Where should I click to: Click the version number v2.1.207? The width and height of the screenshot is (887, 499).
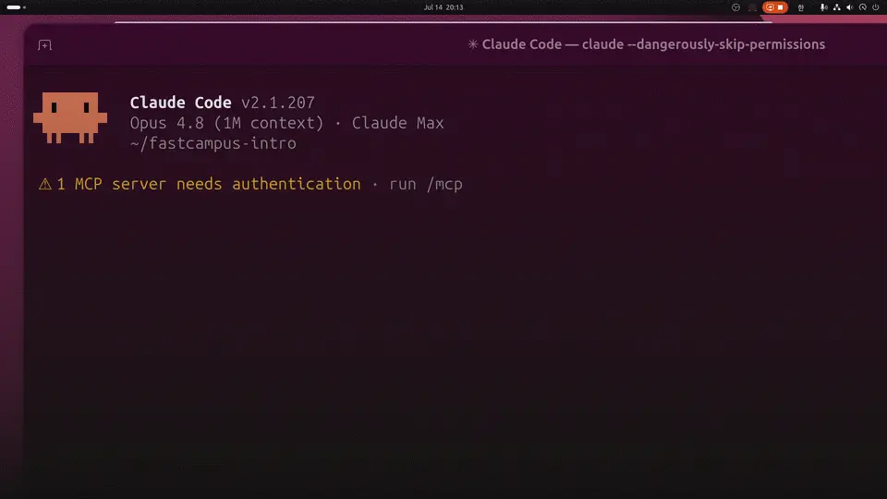(278, 103)
